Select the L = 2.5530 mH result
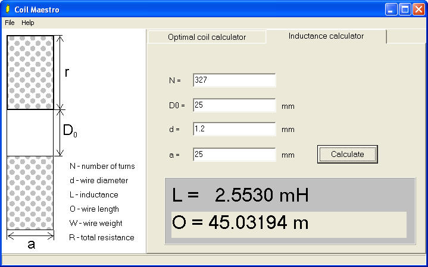This screenshot has width=428, height=267. (x=240, y=195)
